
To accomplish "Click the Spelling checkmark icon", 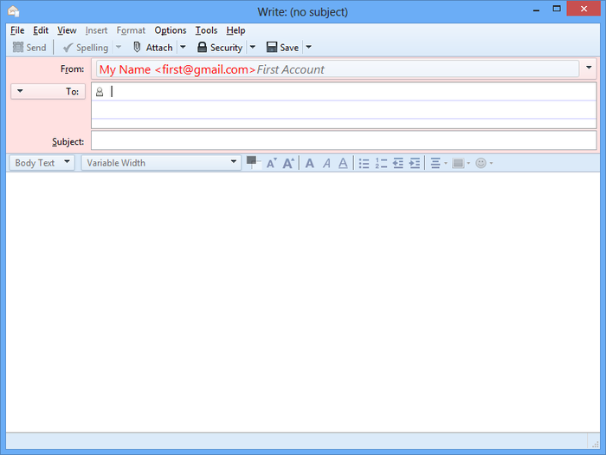I will click(68, 48).
